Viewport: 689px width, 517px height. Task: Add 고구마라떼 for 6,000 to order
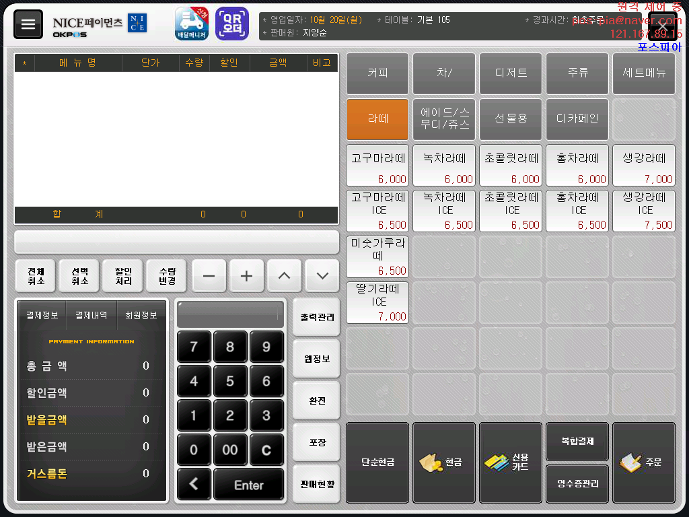coord(377,166)
